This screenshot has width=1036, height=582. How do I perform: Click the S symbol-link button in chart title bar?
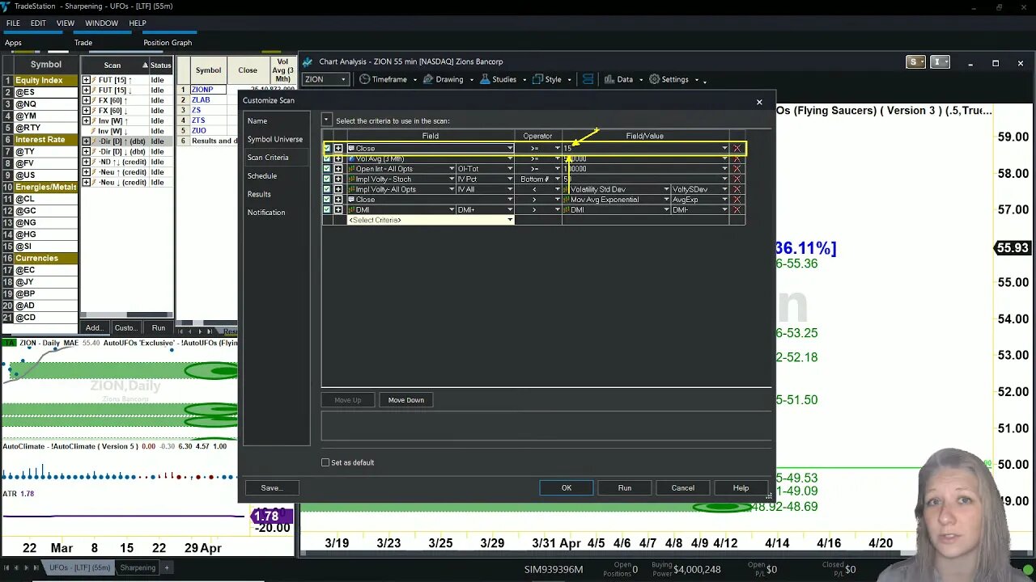click(915, 62)
